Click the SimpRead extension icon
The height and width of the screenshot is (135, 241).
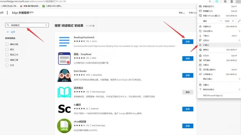pos(64,59)
